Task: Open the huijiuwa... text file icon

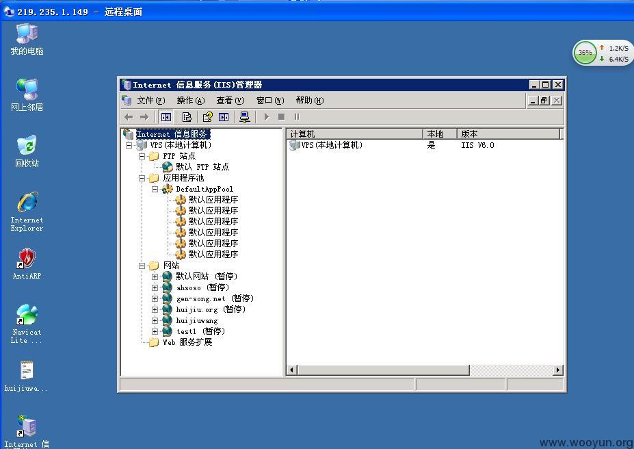Action: pyautogui.click(x=27, y=376)
